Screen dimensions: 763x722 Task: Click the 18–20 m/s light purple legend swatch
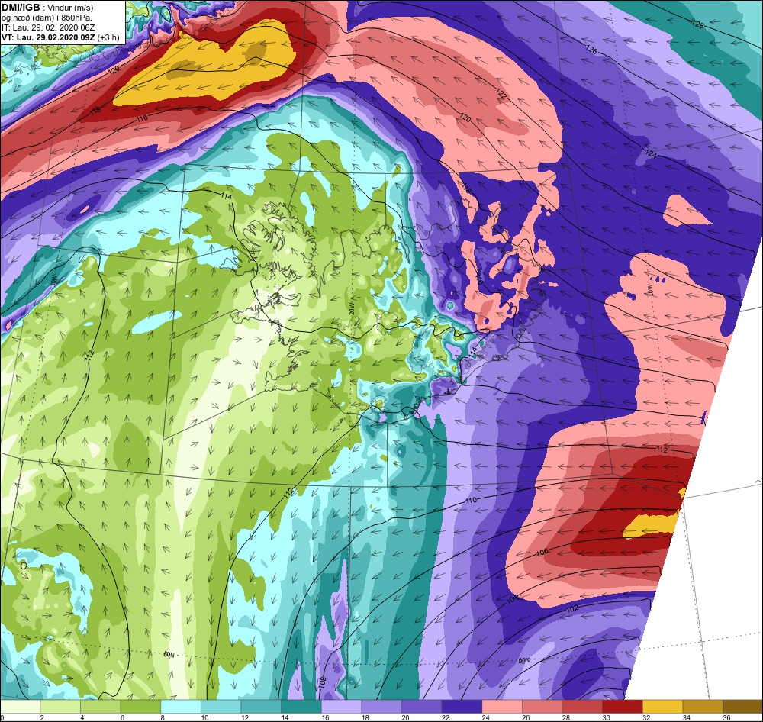pyautogui.click(x=381, y=707)
